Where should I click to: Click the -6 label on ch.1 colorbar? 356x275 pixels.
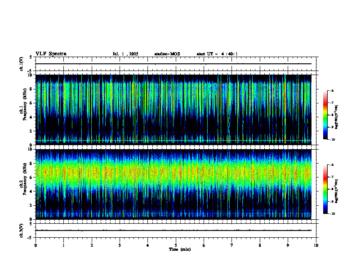(332, 90)
